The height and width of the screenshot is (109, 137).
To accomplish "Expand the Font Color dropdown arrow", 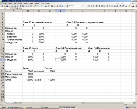I will click(x=135, y=6).
